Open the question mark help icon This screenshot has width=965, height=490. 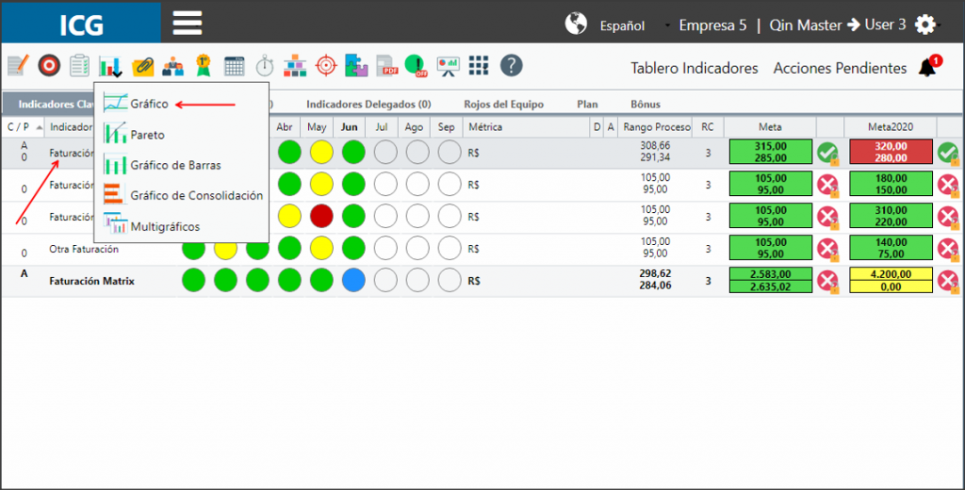[x=511, y=65]
